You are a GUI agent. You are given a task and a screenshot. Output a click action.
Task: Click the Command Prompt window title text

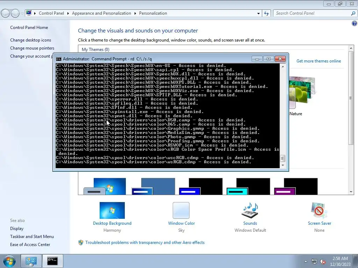[107, 59]
